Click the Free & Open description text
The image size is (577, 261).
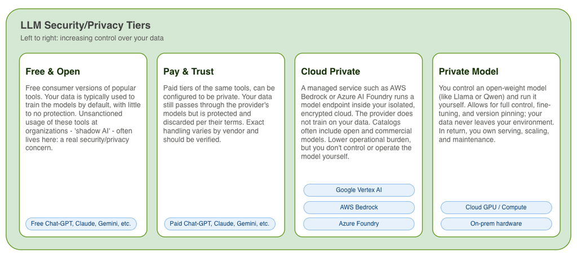pyautogui.click(x=83, y=118)
